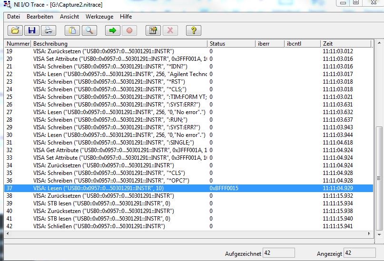Select row 34 VISA: Zurücksetzen
Screen dimensions: 384x261
point(188,165)
